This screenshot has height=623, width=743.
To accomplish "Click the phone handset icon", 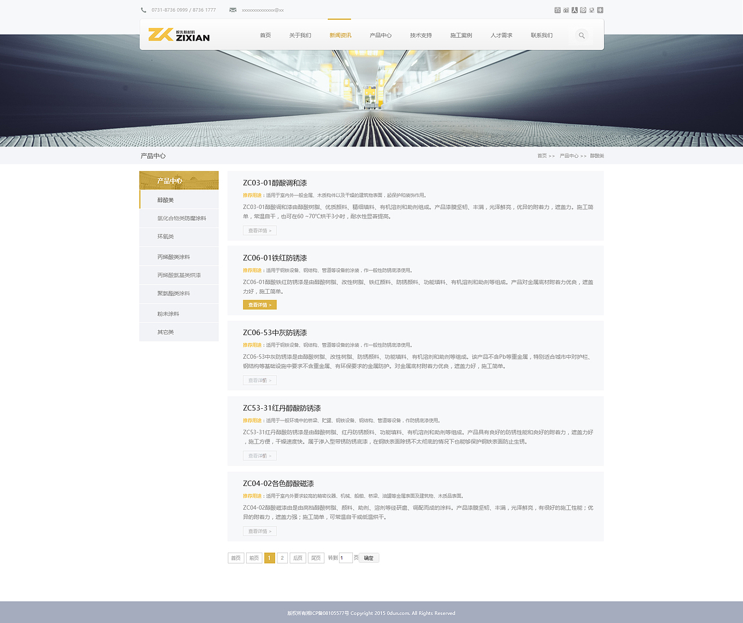I will (143, 10).
